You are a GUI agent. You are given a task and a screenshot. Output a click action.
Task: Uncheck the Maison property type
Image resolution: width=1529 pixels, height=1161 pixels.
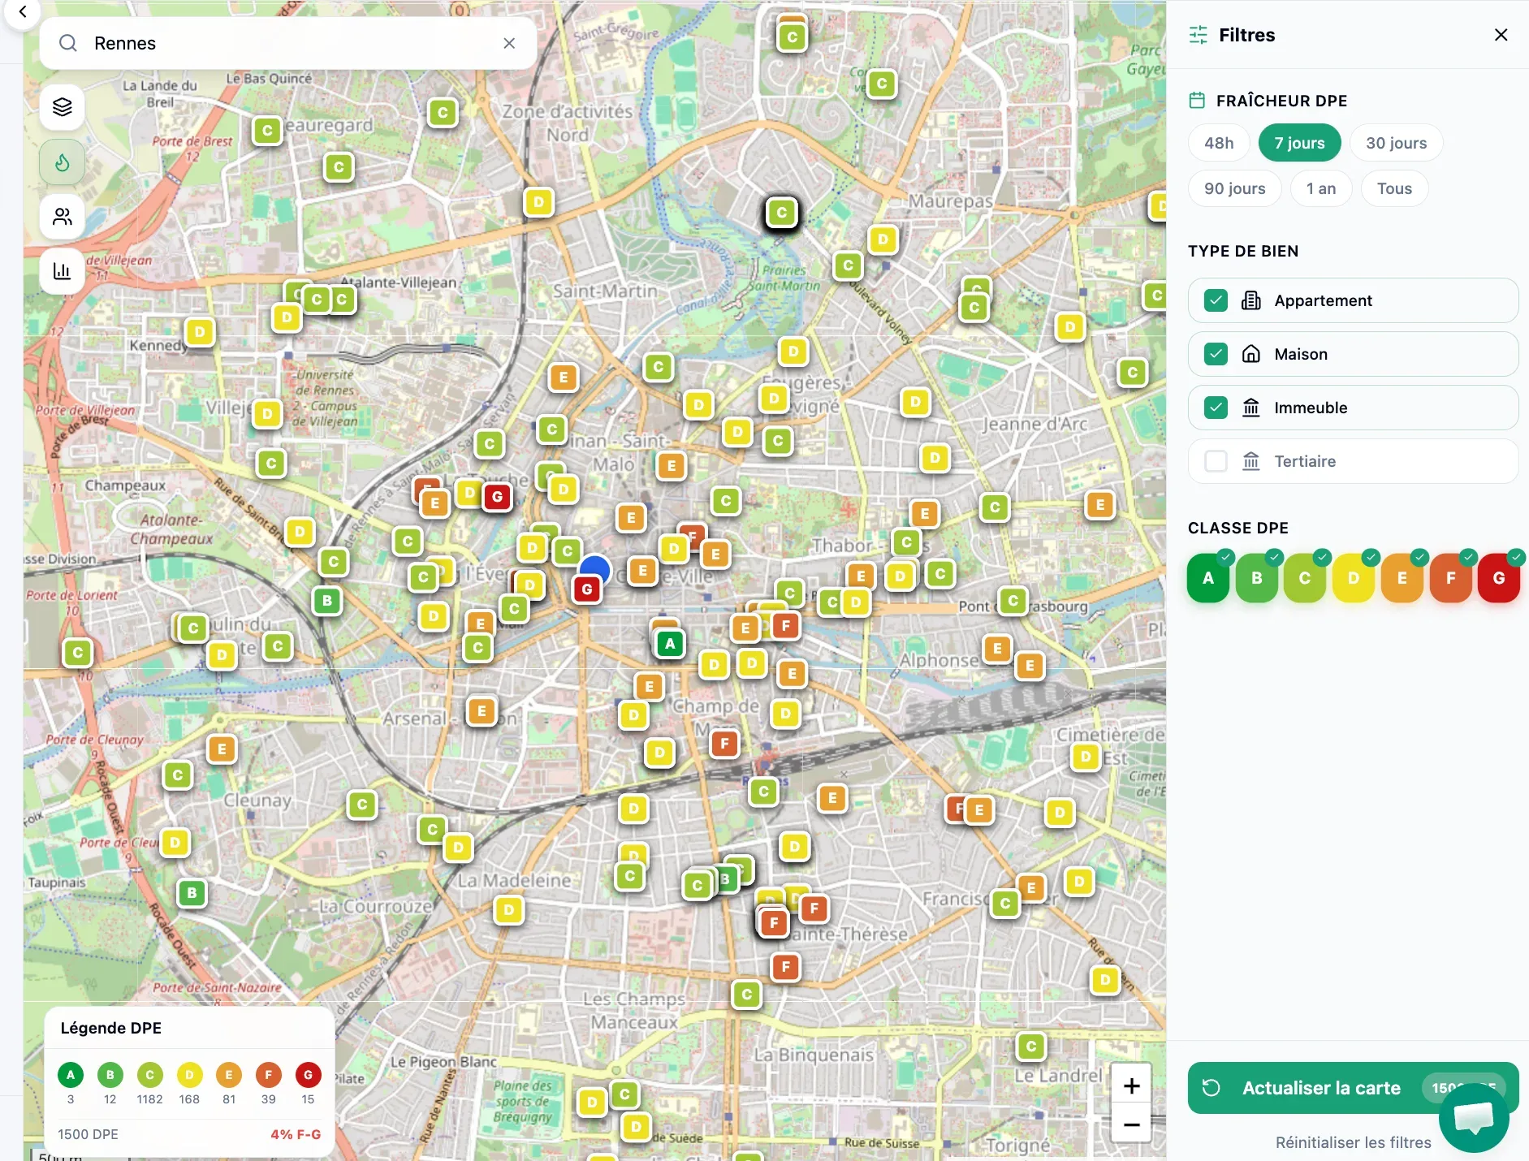[1216, 354]
